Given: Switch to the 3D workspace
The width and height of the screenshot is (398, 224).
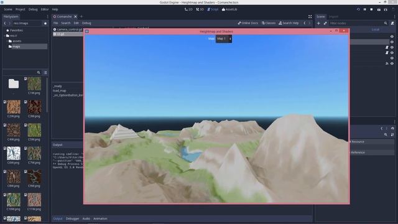Looking at the screenshot, I should (200, 9).
